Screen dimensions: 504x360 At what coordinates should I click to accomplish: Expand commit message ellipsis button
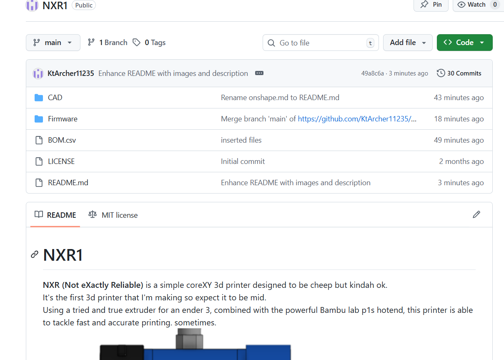259,73
